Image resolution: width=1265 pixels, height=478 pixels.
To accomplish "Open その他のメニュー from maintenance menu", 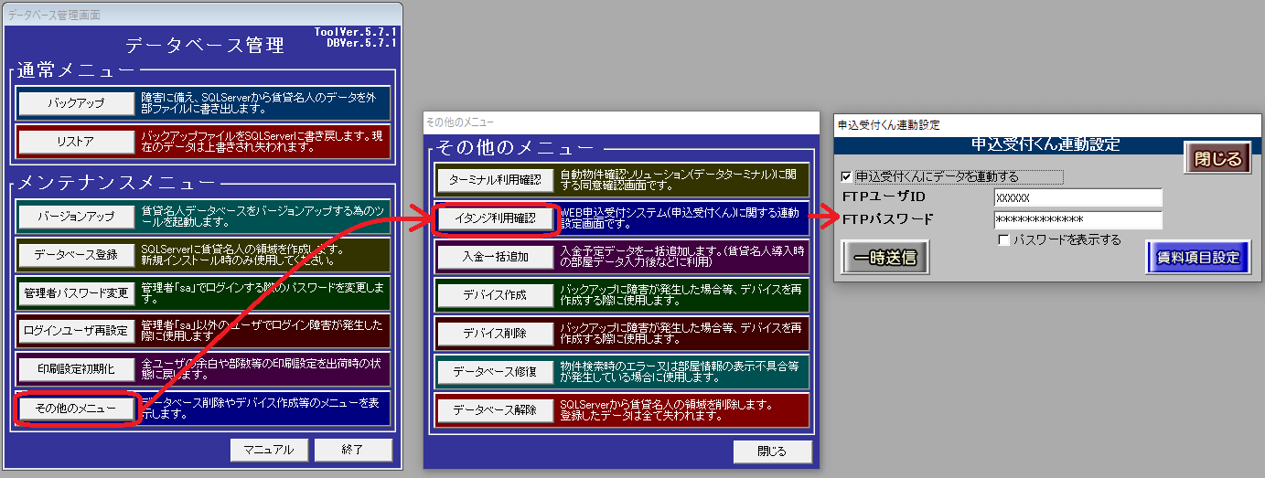I will [76, 409].
